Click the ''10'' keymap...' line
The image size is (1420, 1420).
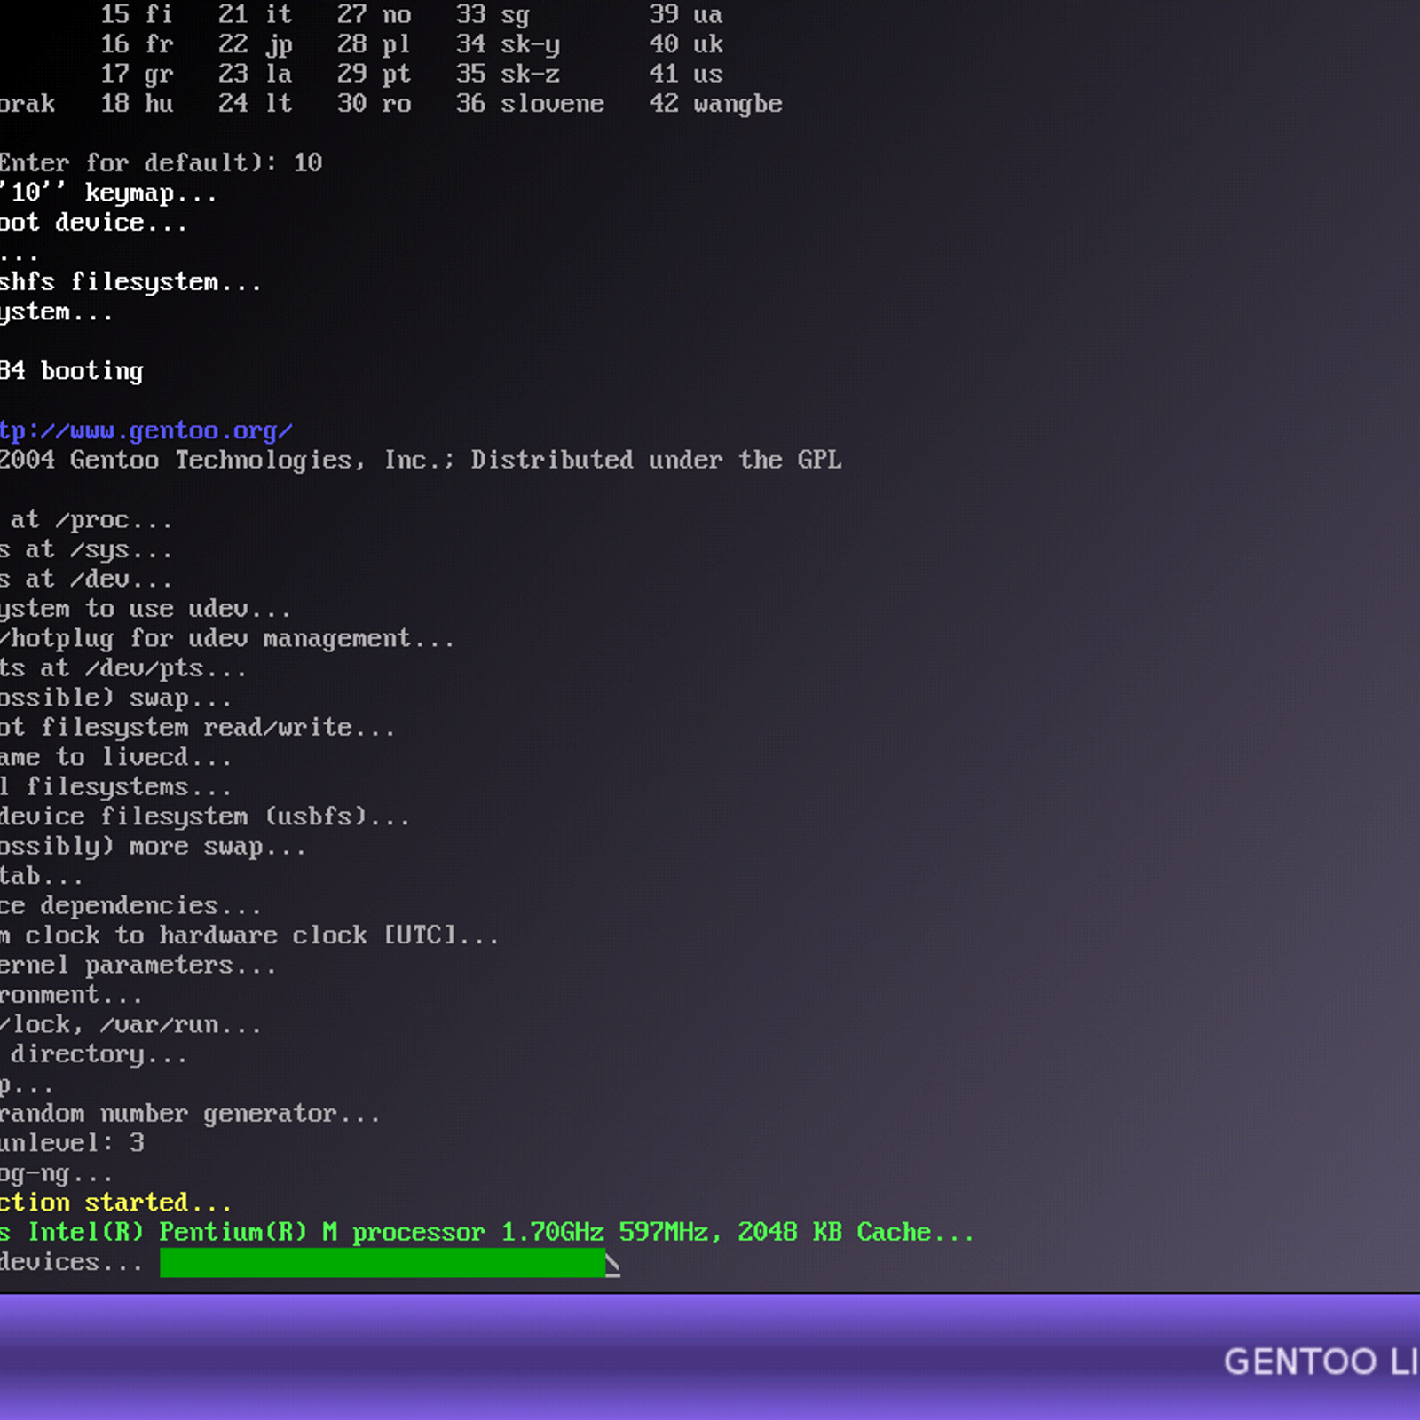[x=108, y=193]
